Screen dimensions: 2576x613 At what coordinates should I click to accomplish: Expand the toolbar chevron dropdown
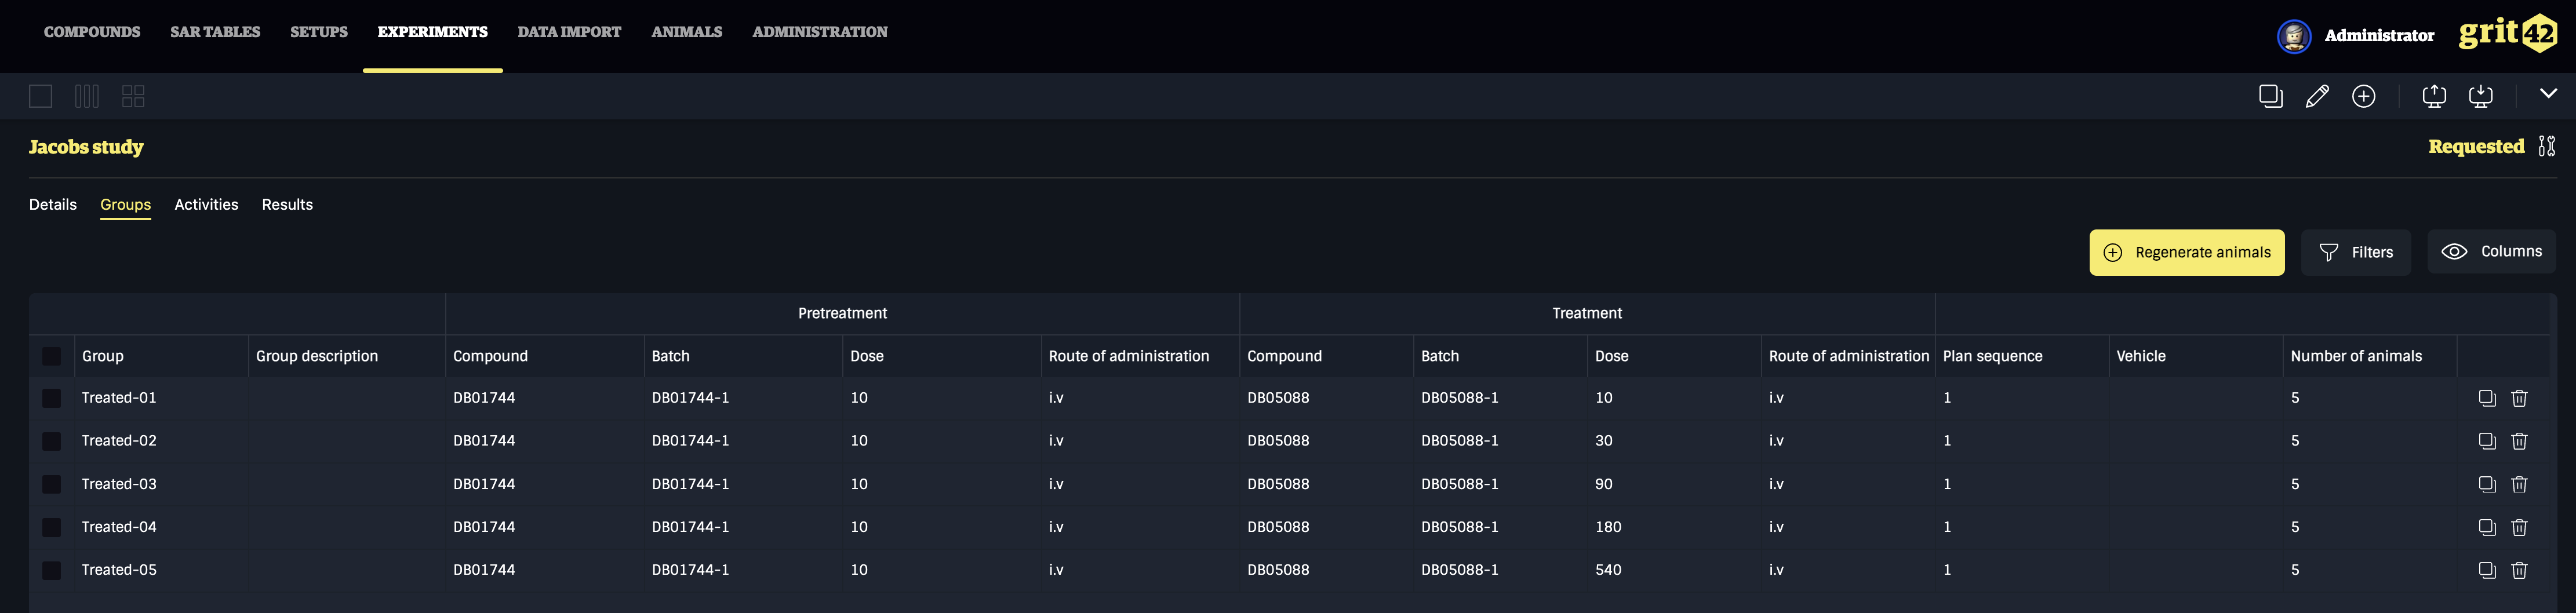click(2548, 93)
